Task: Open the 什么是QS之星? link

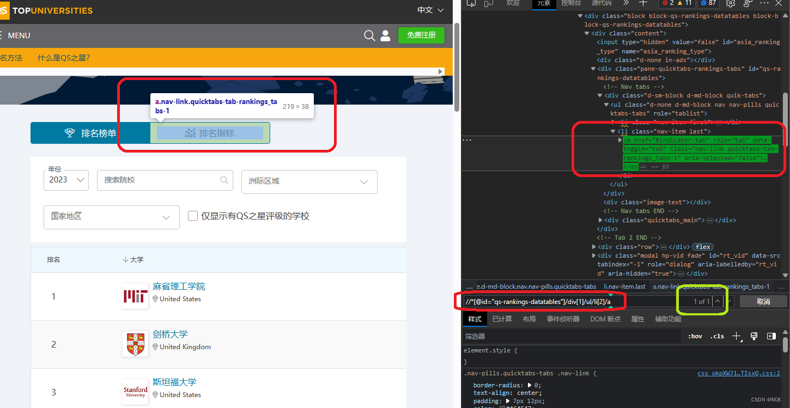Action: click(64, 58)
